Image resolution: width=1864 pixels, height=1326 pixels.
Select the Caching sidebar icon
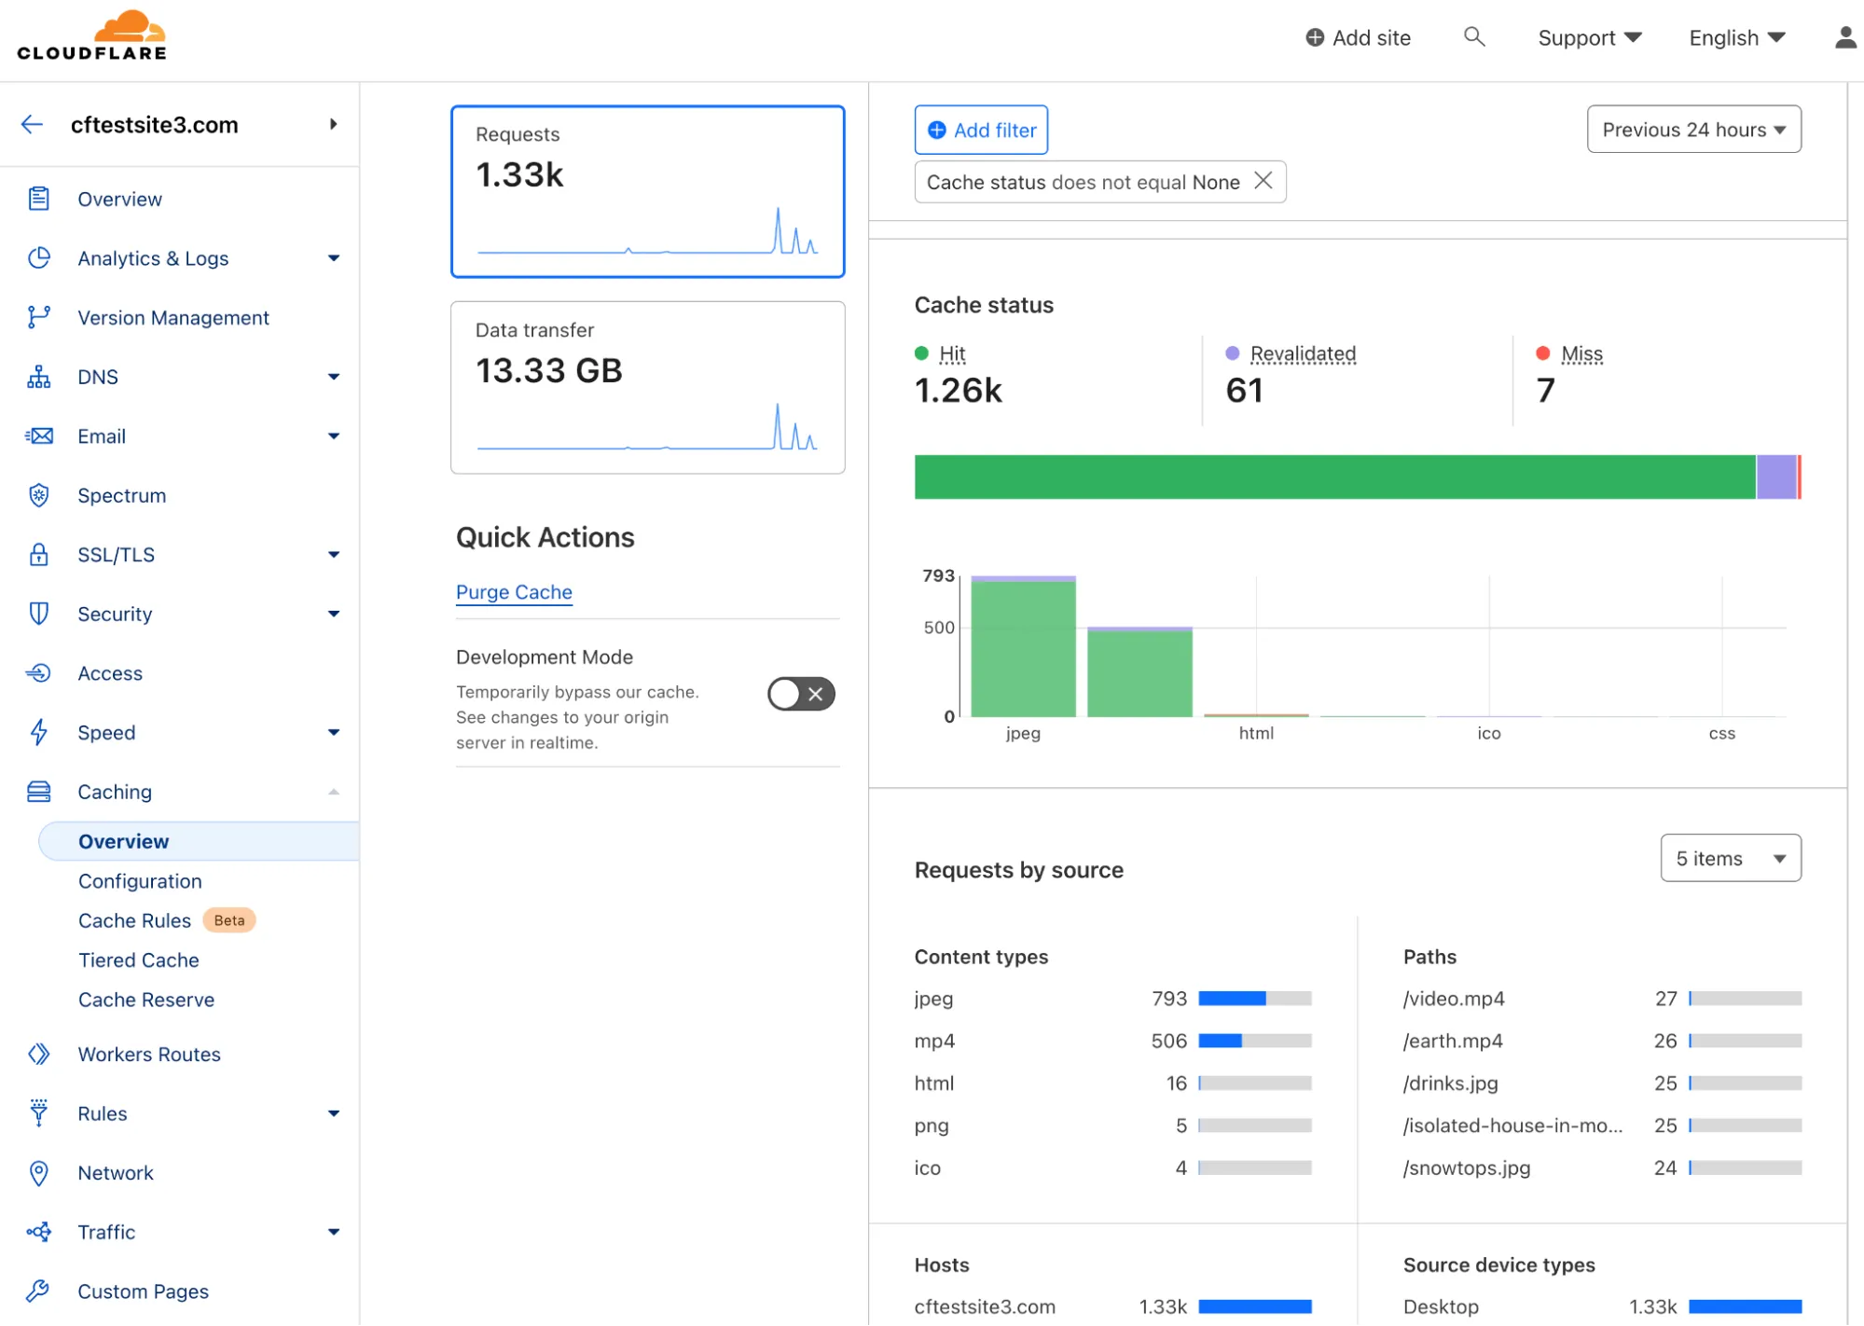click(38, 791)
